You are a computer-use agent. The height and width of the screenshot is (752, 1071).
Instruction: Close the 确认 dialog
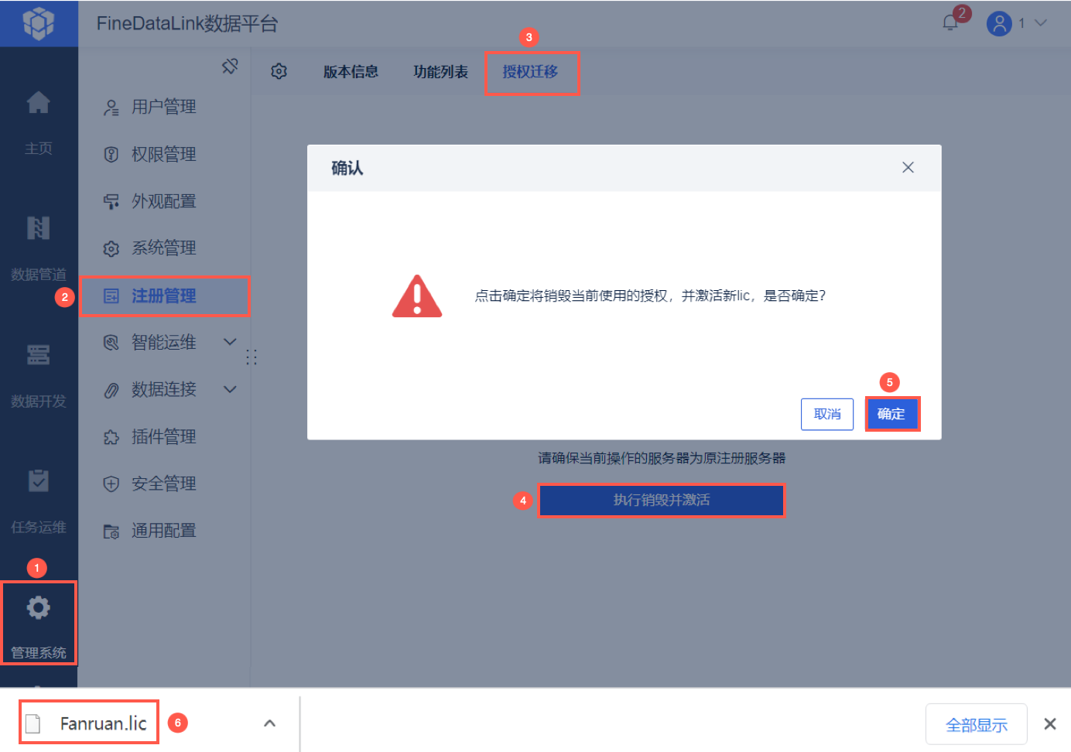(x=908, y=167)
